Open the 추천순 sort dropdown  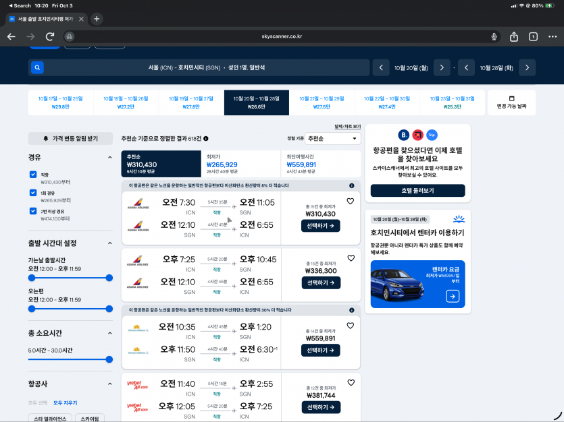pos(333,138)
